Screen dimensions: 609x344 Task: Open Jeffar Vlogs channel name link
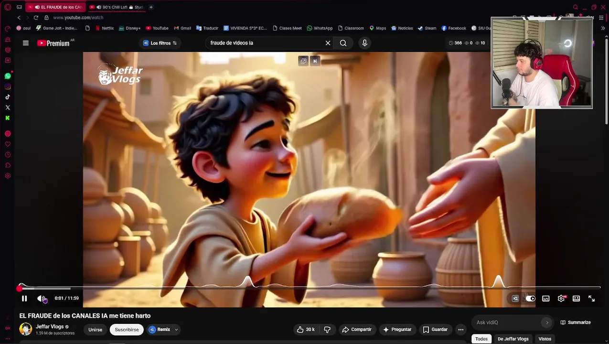click(x=50, y=327)
